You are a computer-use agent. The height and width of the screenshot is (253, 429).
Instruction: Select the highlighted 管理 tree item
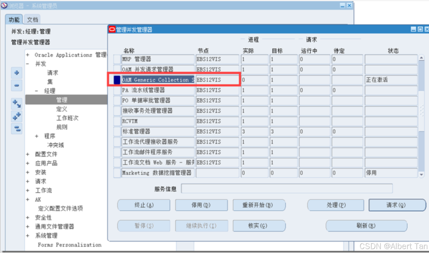coord(62,100)
